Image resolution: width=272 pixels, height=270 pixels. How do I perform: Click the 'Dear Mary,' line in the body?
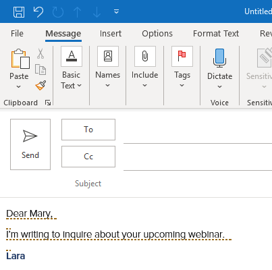[30, 213]
